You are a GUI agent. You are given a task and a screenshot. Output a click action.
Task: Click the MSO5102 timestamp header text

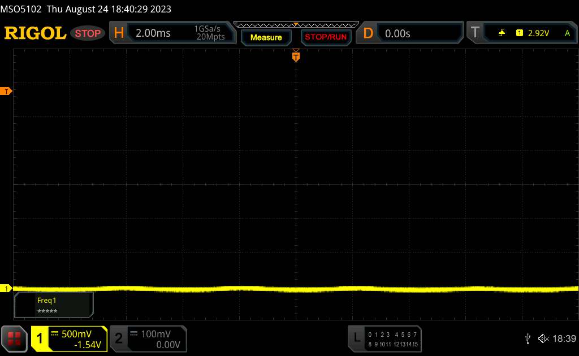pos(86,9)
